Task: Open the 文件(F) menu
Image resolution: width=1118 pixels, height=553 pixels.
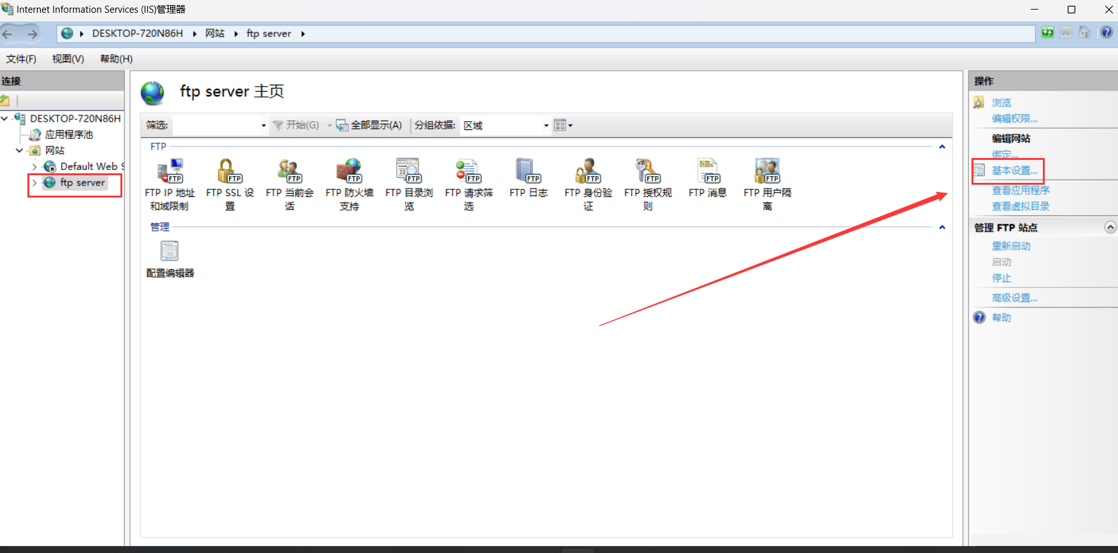Action: tap(21, 59)
